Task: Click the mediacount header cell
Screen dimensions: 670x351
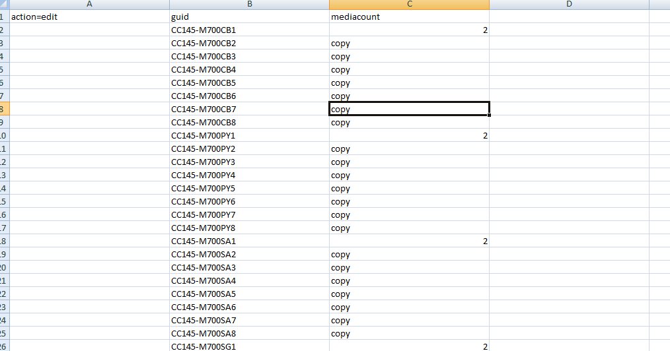Action: 410,16
